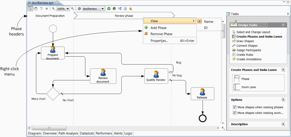
Task: Collapse the Design Tasks section
Action: 283,25
